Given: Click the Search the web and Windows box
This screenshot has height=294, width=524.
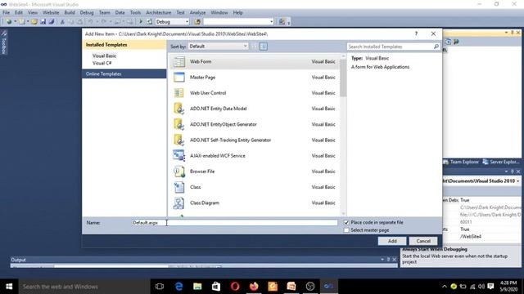Looking at the screenshot, I should [84, 287].
